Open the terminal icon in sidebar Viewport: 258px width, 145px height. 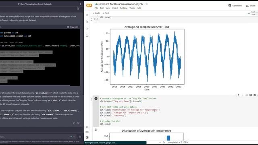(87, 137)
